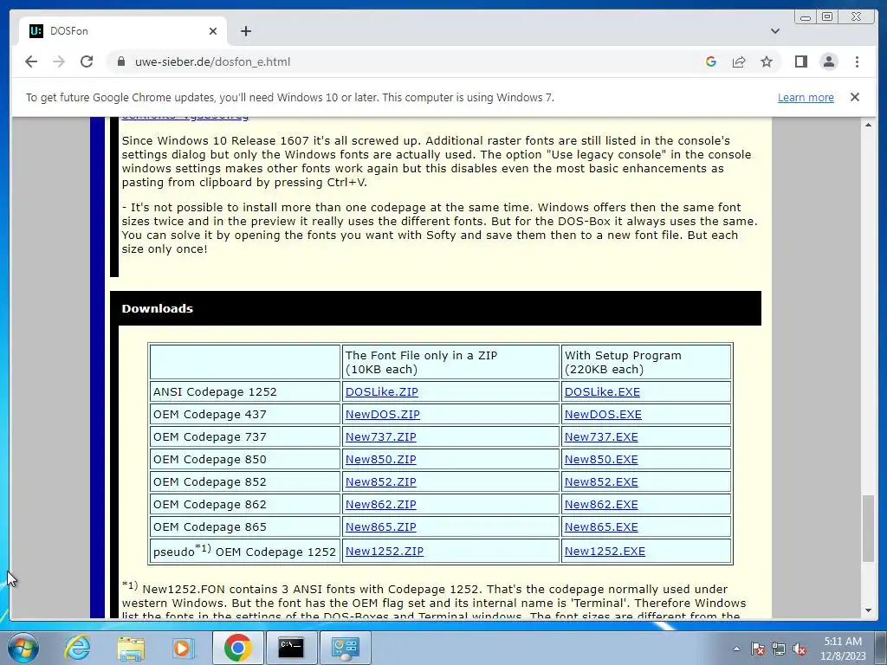Image resolution: width=887 pixels, height=665 pixels.
Task: Switch to Chrome on the taskbar
Action: pyautogui.click(x=237, y=648)
